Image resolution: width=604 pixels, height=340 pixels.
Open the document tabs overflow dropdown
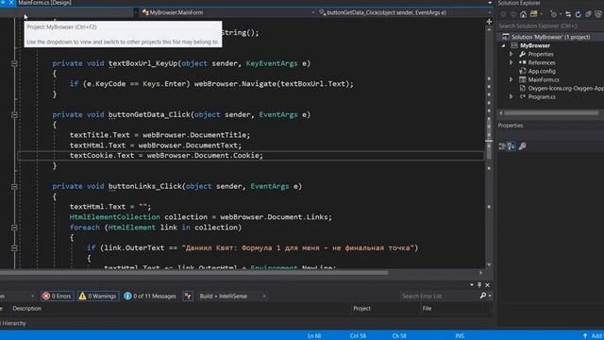(x=490, y=3)
